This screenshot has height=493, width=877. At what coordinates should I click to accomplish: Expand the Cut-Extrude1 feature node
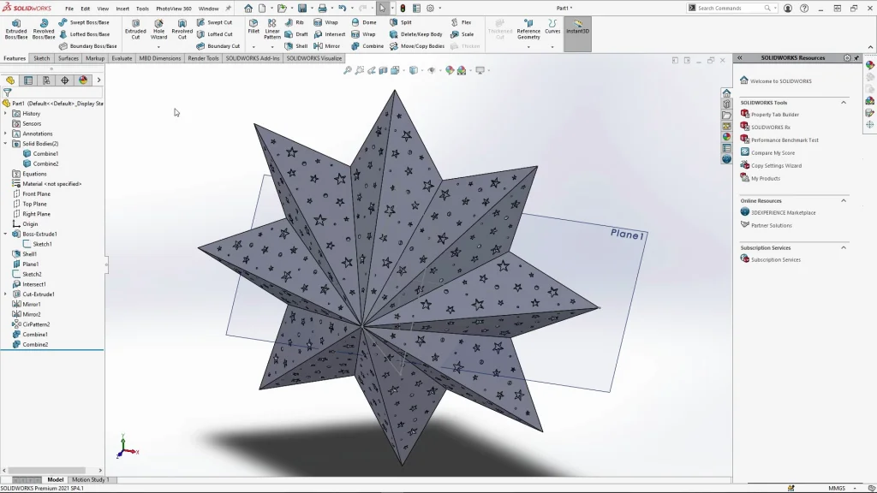tap(6, 292)
